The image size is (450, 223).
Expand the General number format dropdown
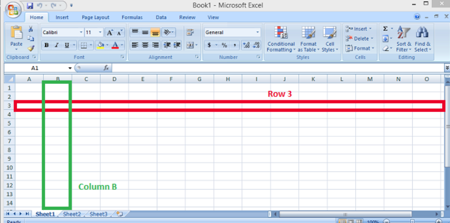click(258, 33)
